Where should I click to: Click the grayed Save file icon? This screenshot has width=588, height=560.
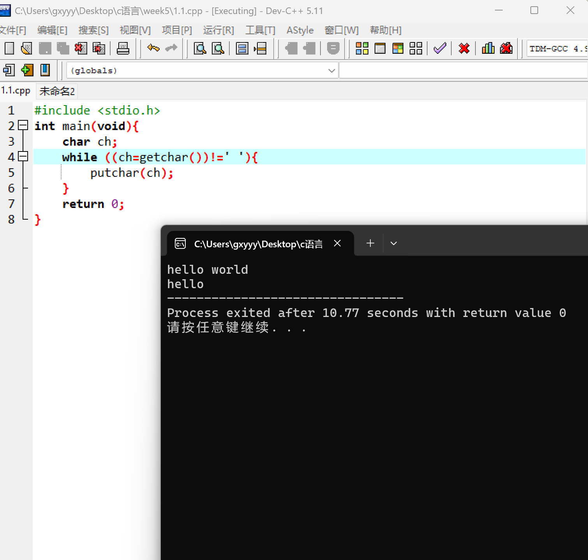click(x=45, y=49)
